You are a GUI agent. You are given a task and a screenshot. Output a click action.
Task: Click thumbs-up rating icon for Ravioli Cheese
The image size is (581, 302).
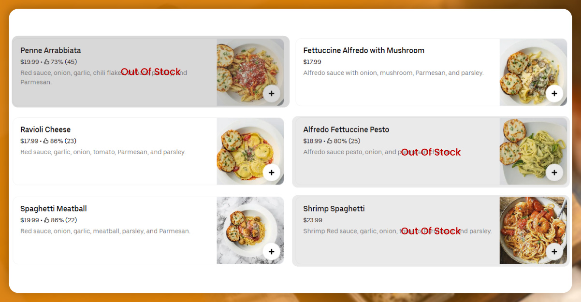(x=46, y=141)
